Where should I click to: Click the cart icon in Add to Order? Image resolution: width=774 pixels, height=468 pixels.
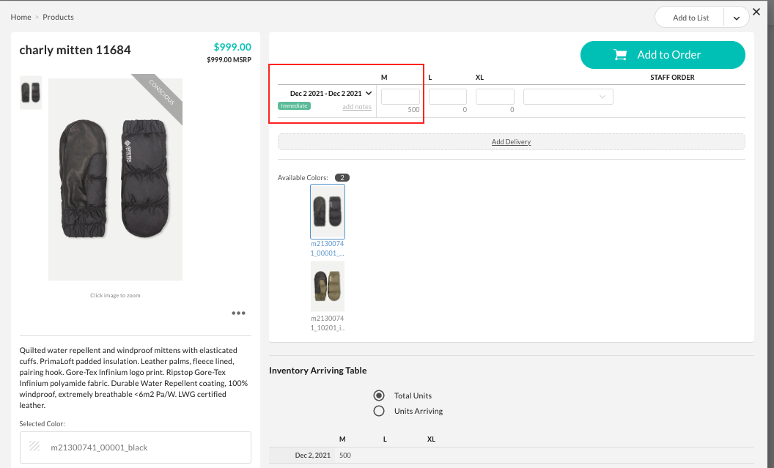[620, 55]
